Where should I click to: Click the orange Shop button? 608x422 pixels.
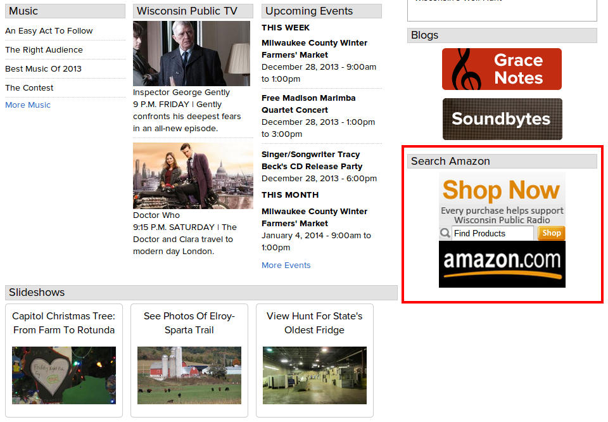pos(552,233)
